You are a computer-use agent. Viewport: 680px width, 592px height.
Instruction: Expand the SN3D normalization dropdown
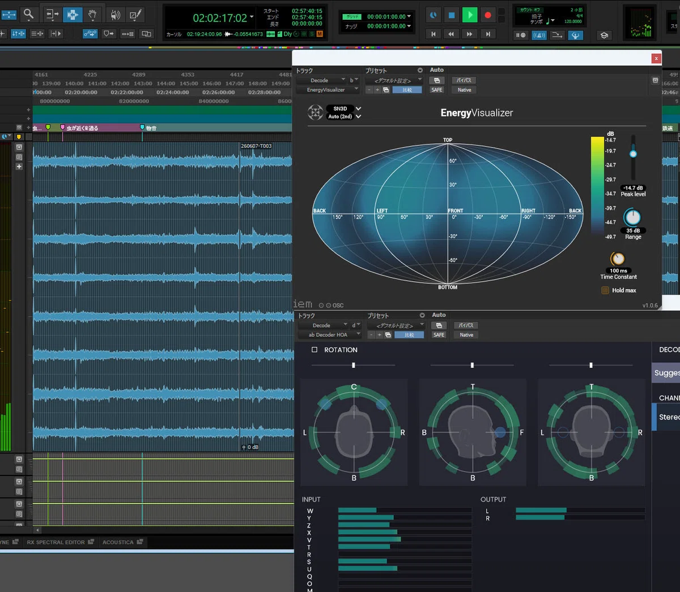(x=344, y=109)
